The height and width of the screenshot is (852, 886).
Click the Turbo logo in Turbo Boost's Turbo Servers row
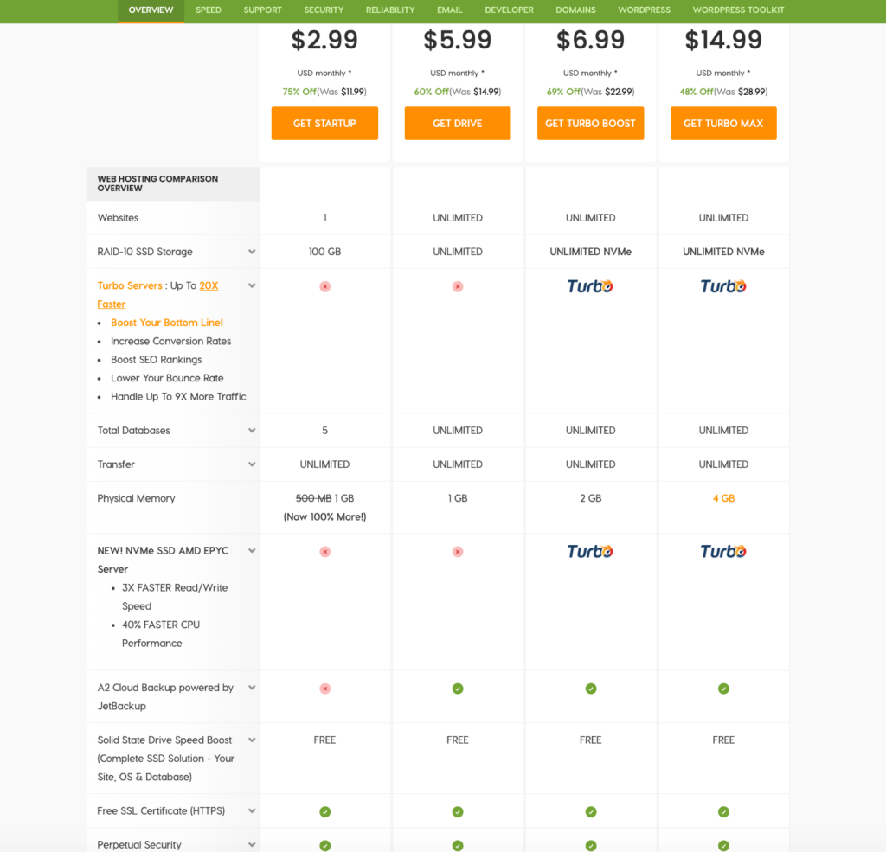590,285
